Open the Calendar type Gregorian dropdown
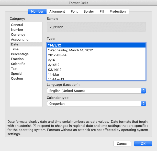The image size is (157, 151). click(96, 104)
